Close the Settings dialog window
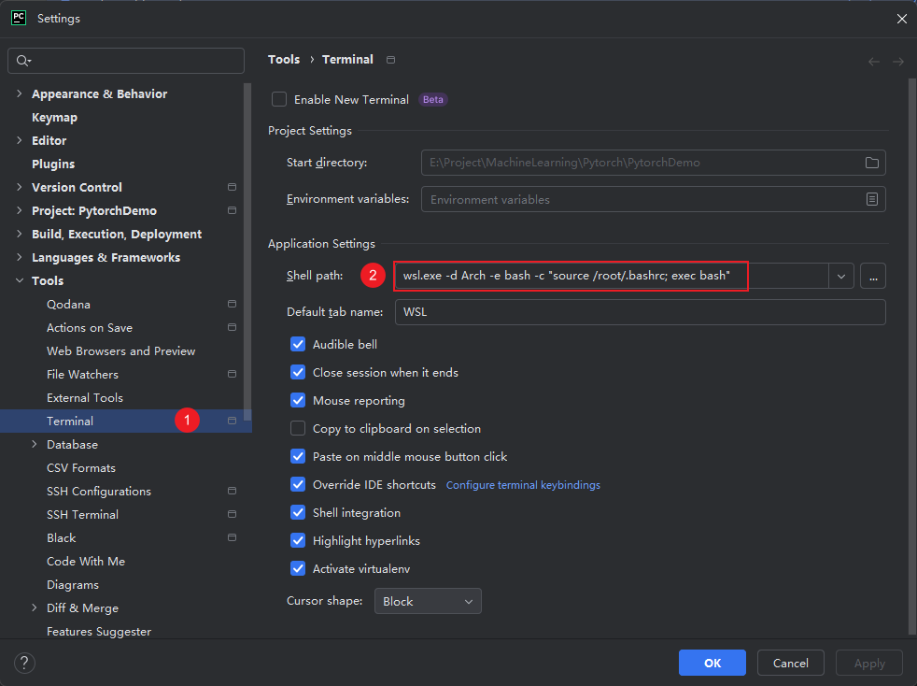The height and width of the screenshot is (686, 917). [901, 19]
